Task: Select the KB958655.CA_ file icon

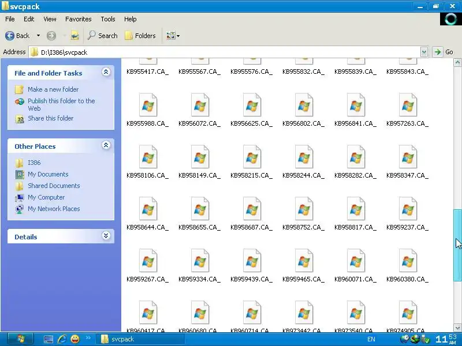Action: pos(200,209)
